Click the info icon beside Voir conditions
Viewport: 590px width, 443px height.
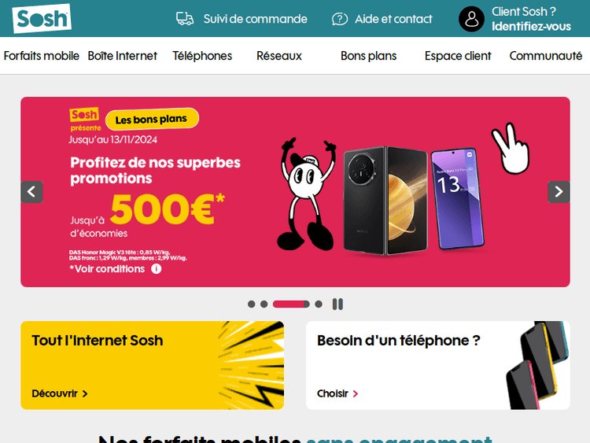157,269
